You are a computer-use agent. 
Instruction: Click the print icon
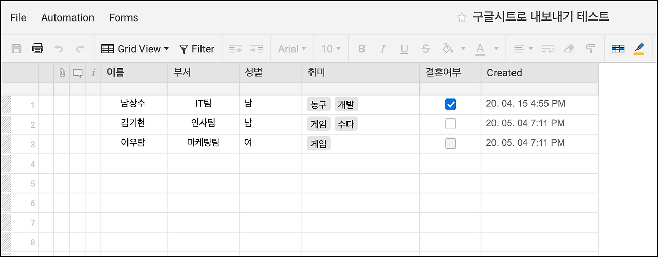38,49
